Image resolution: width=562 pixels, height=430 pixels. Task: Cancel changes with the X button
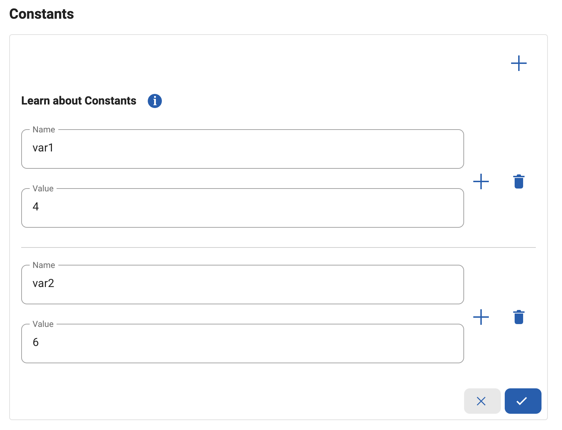(x=482, y=401)
